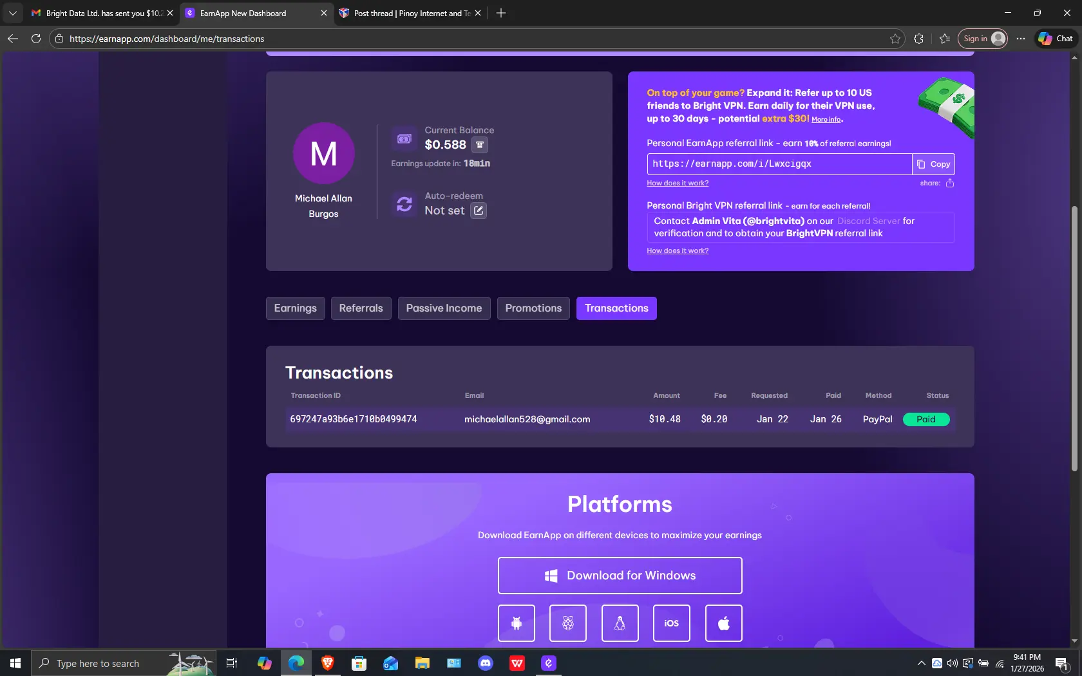This screenshot has width=1082, height=676.
Task: Switch to the Passive Income tab
Action: click(444, 308)
